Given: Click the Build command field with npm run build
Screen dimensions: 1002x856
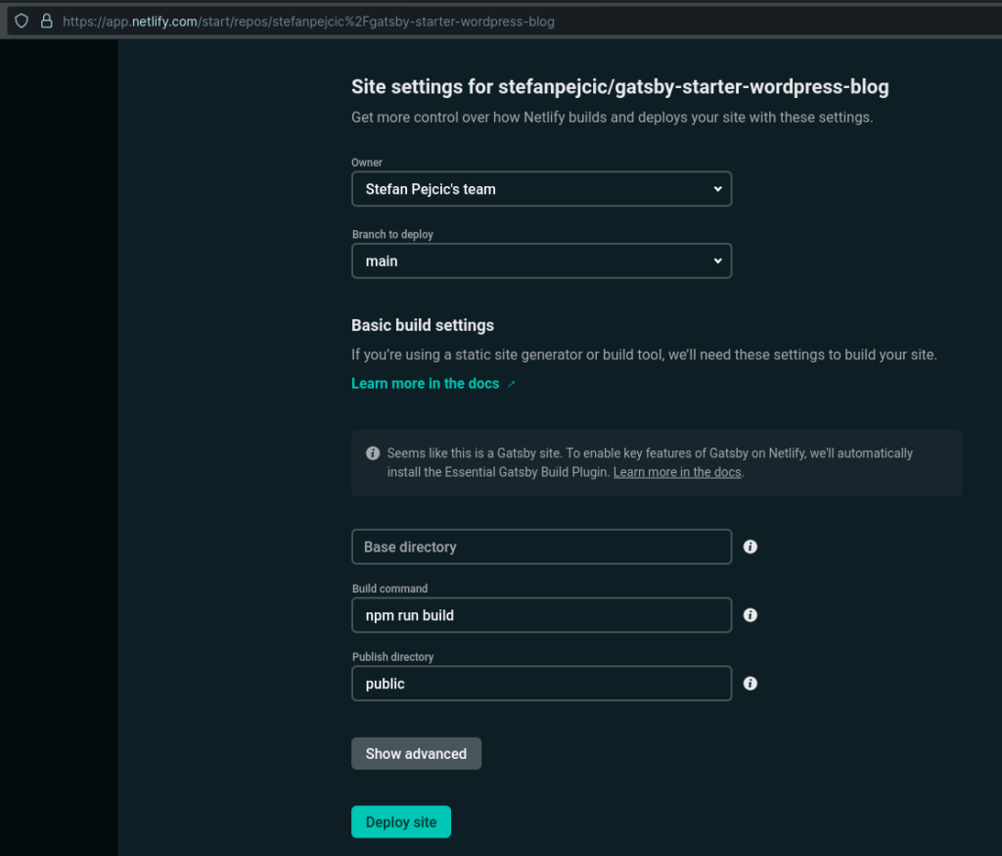Looking at the screenshot, I should pos(541,615).
